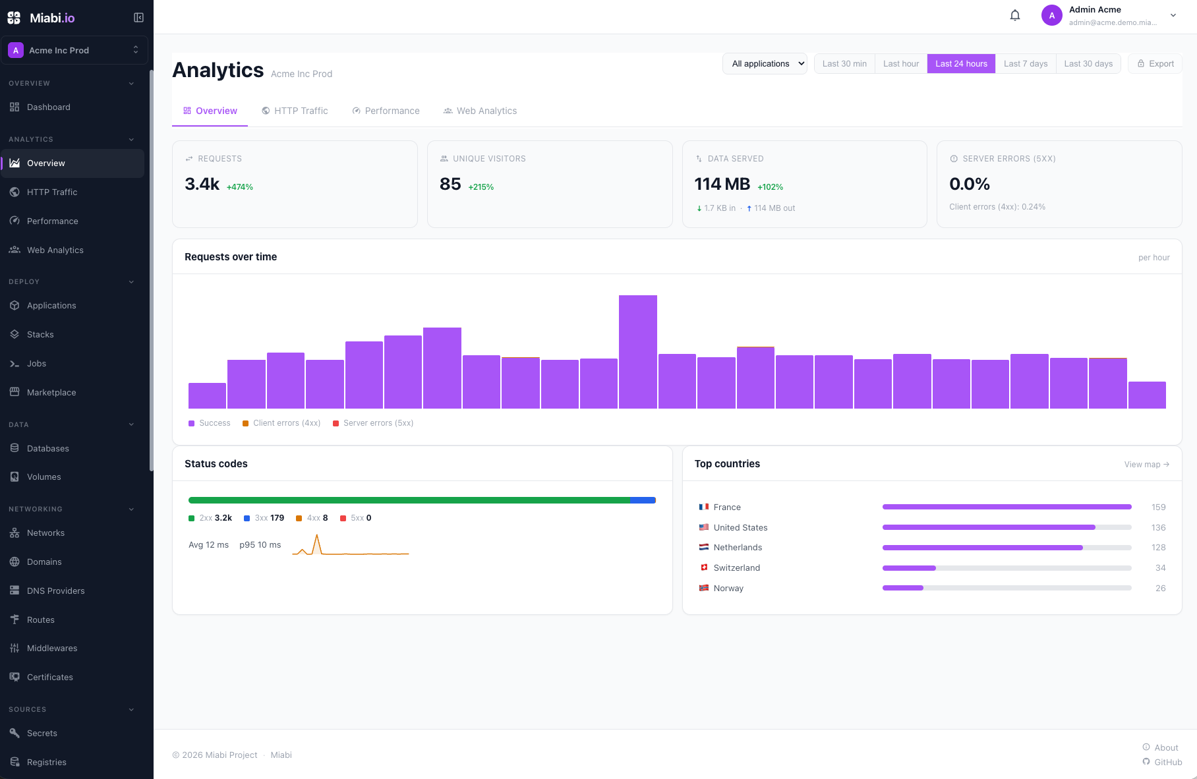This screenshot has width=1197, height=779.
Task: Open the GitHub link in footer
Action: (x=1162, y=762)
